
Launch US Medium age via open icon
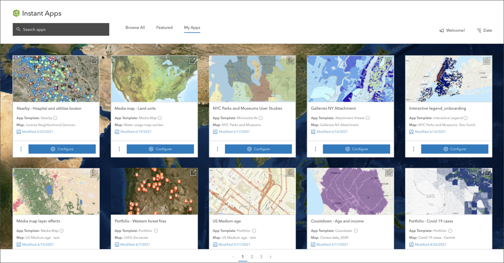click(290, 173)
